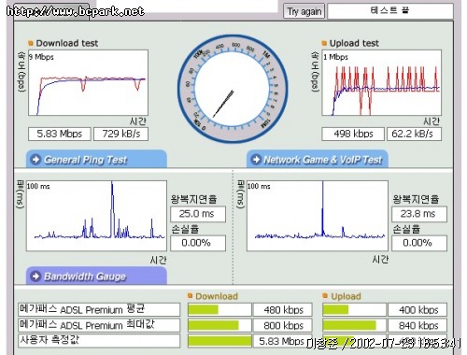This screenshot has width=467, height=355.
Task: Click the orange Upload test bullet icon
Action: tap(324, 43)
